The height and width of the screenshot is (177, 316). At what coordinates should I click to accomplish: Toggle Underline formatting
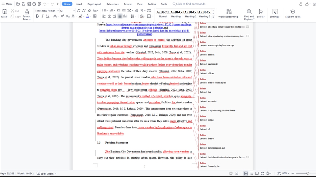point(47,16)
